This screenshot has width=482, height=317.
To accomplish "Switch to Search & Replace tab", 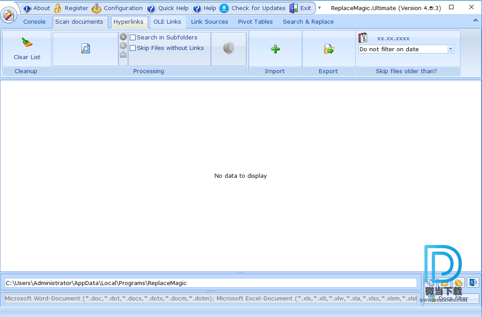I will coord(308,22).
